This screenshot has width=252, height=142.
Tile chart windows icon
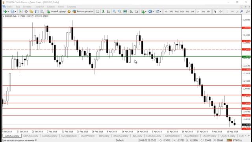coord(125,11)
